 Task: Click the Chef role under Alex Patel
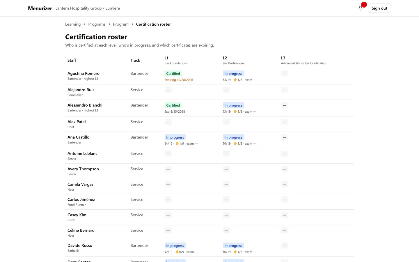click(71, 127)
